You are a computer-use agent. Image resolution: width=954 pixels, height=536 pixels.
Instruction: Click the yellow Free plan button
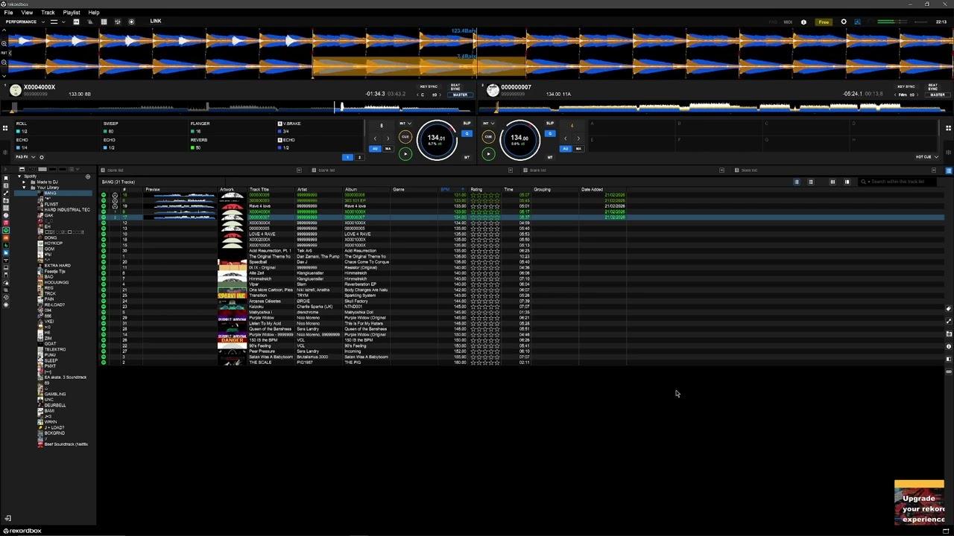(824, 22)
